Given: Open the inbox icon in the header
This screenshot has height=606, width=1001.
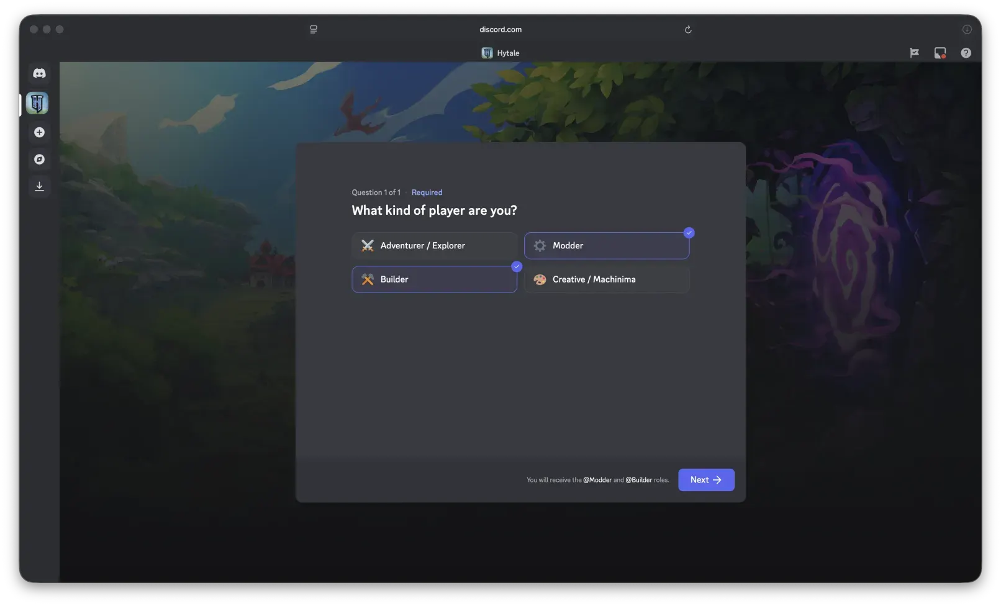Looking at the screenshot, I should click(940, 53).
